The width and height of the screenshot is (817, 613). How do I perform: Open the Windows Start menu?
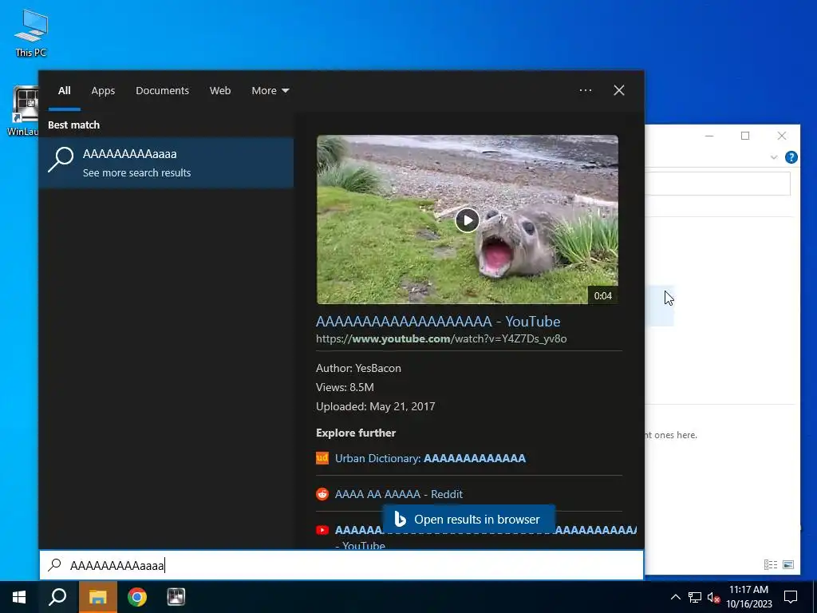tap(19, 597)
